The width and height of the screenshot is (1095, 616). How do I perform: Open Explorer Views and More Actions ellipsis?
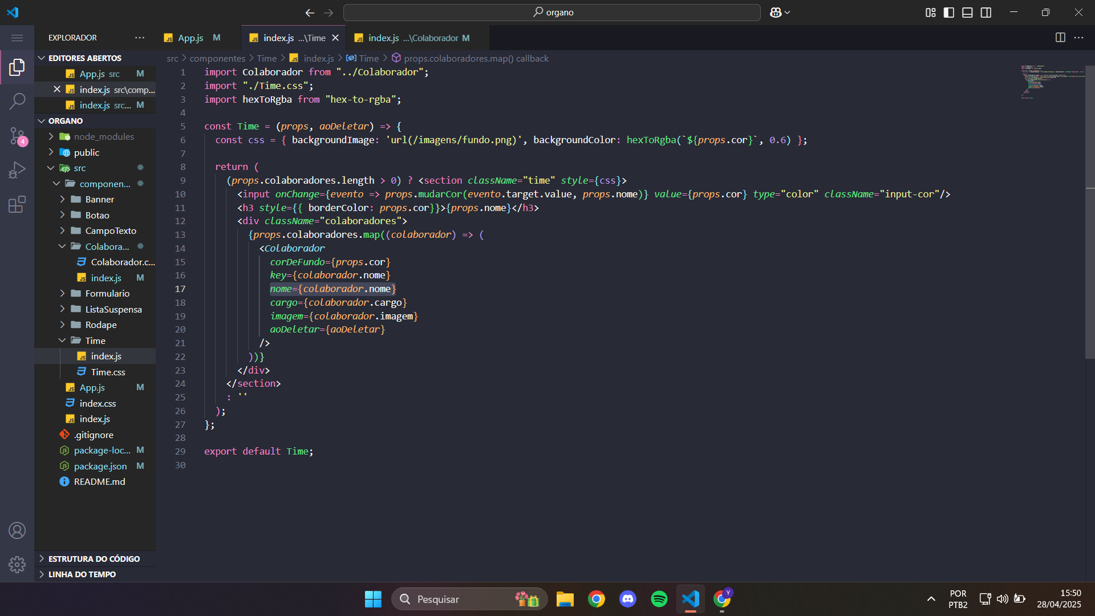pyautogui.click(x=140, y=38)
